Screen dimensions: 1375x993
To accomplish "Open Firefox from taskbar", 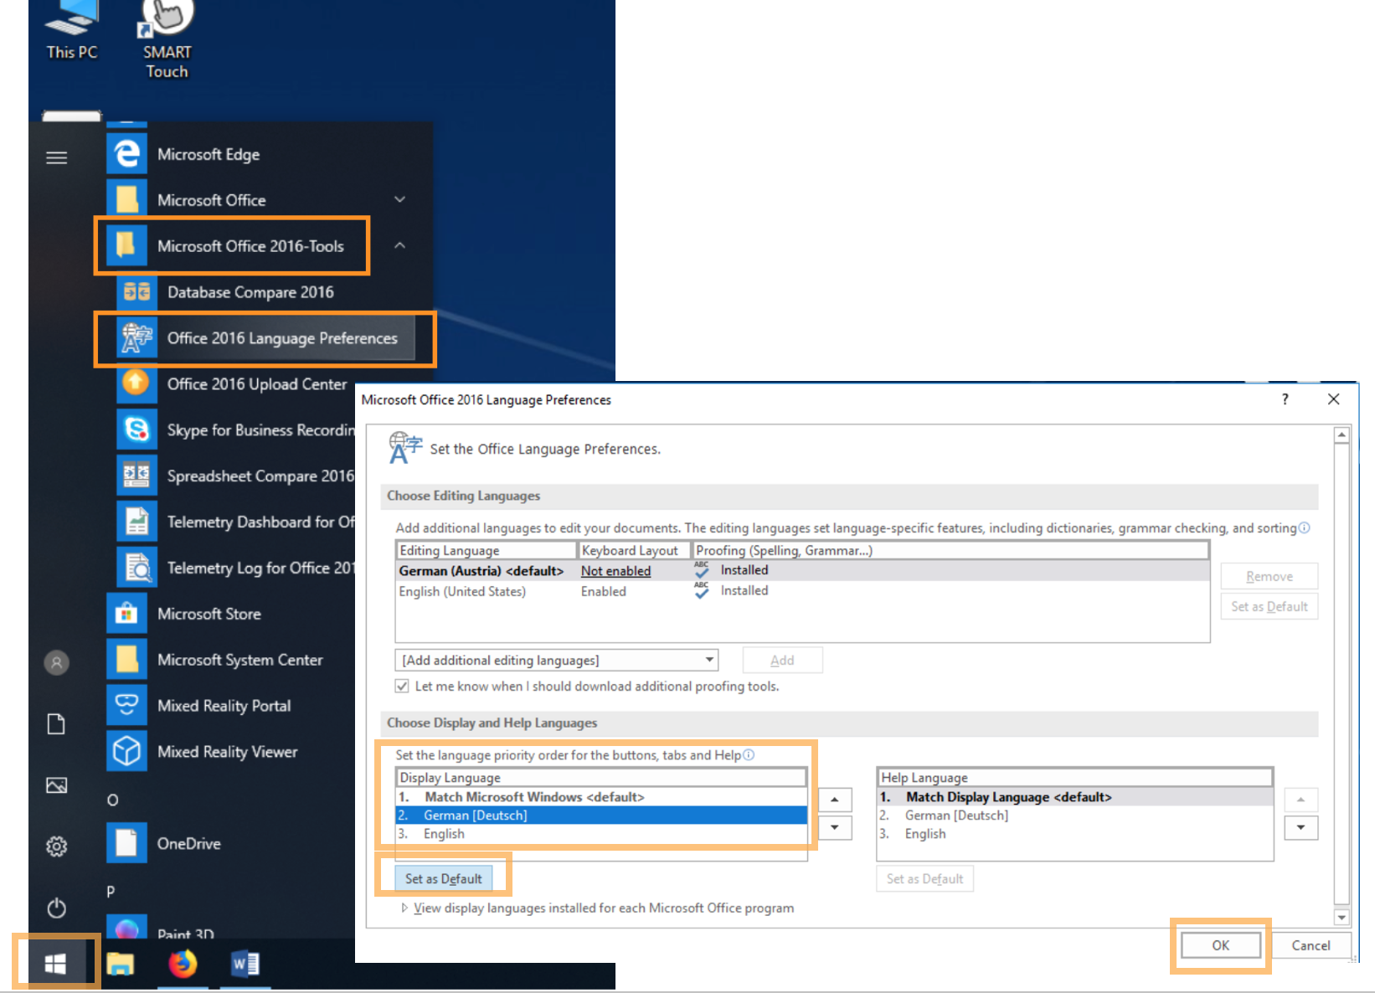I will pyautogui.click(x=183, y=964).
